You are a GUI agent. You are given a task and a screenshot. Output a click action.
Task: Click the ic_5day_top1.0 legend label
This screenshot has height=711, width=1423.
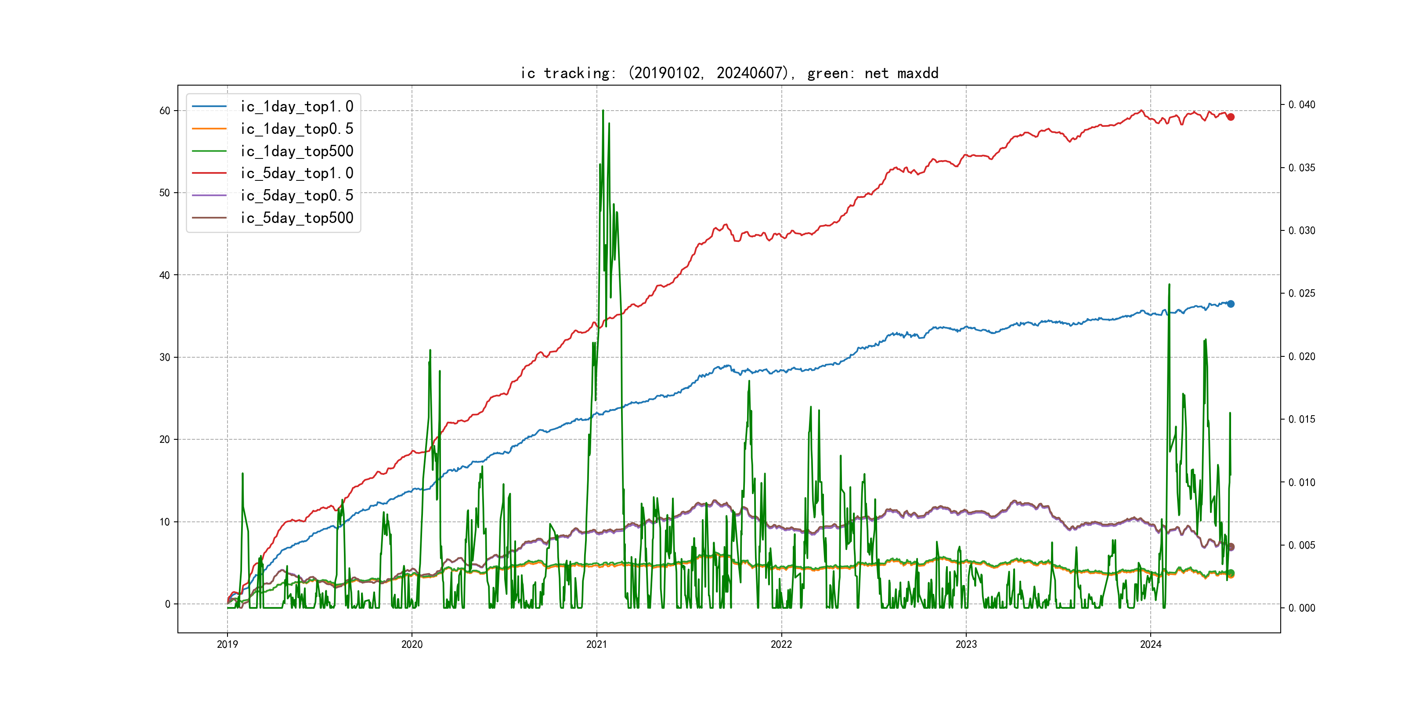coord(296,173)
